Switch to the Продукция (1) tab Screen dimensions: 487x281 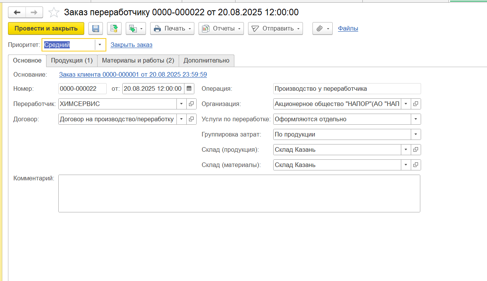point(72,61)
